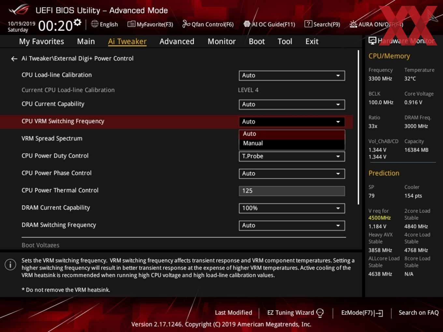This screenshot has width=443, height=332.
Task: Open CPU Power Phase Control dropdown
Action: tap(292, 173)
